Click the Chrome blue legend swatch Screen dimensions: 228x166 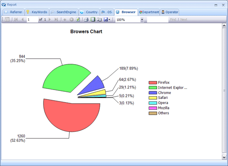[153, 93]
